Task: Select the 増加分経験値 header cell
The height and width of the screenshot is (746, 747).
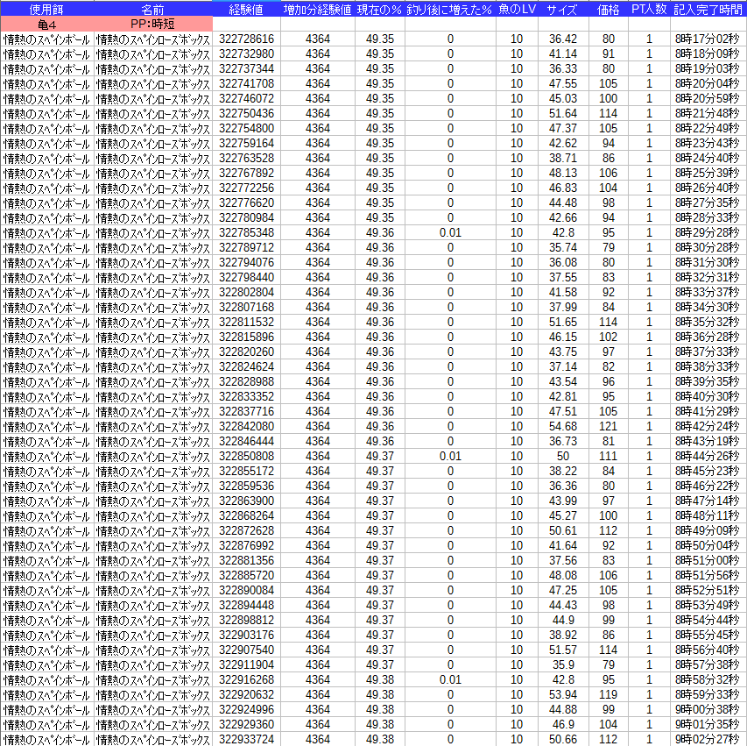Action: pyautogui.click(x=318, y=9)
